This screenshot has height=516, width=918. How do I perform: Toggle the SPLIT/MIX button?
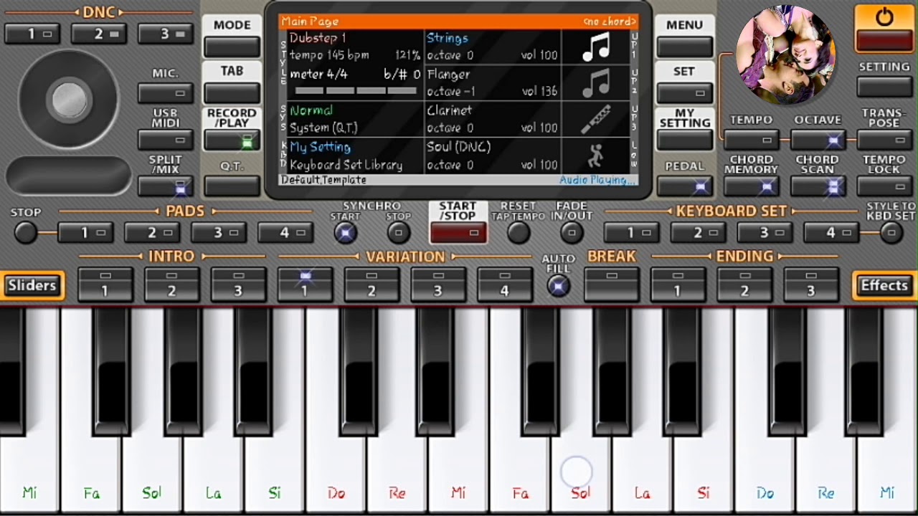pyautogui.click(x=166, y=187)
